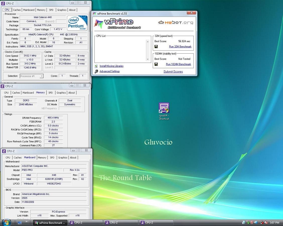Image resolution: width=283 pixels, height=226 pixels.
Task: Expand the quick launch chevron on taskbar
Action: pyautogui.click(x=27, y=221)
